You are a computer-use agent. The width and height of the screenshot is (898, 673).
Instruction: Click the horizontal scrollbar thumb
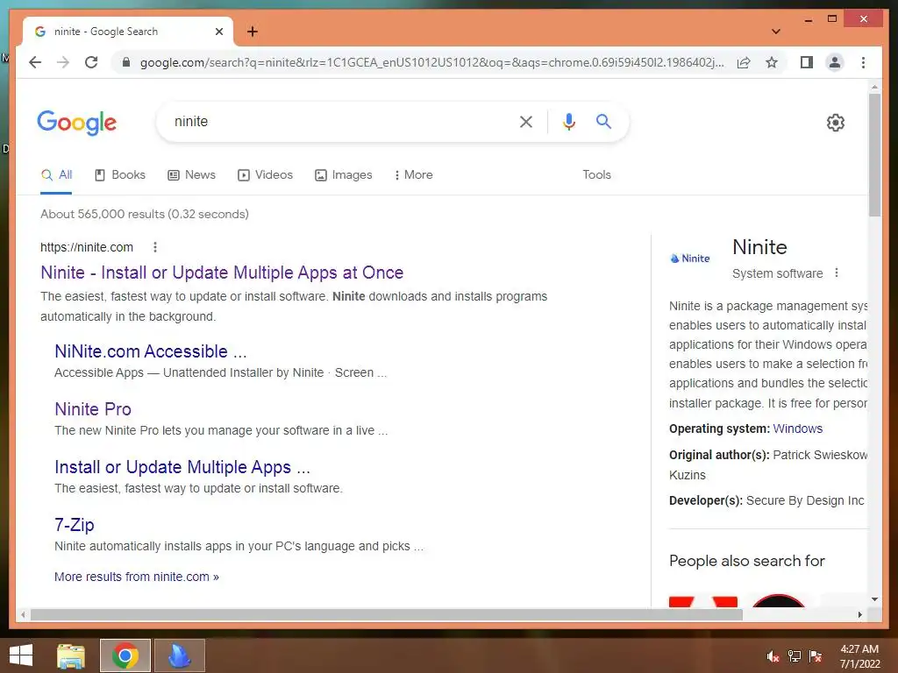point(387,614)
